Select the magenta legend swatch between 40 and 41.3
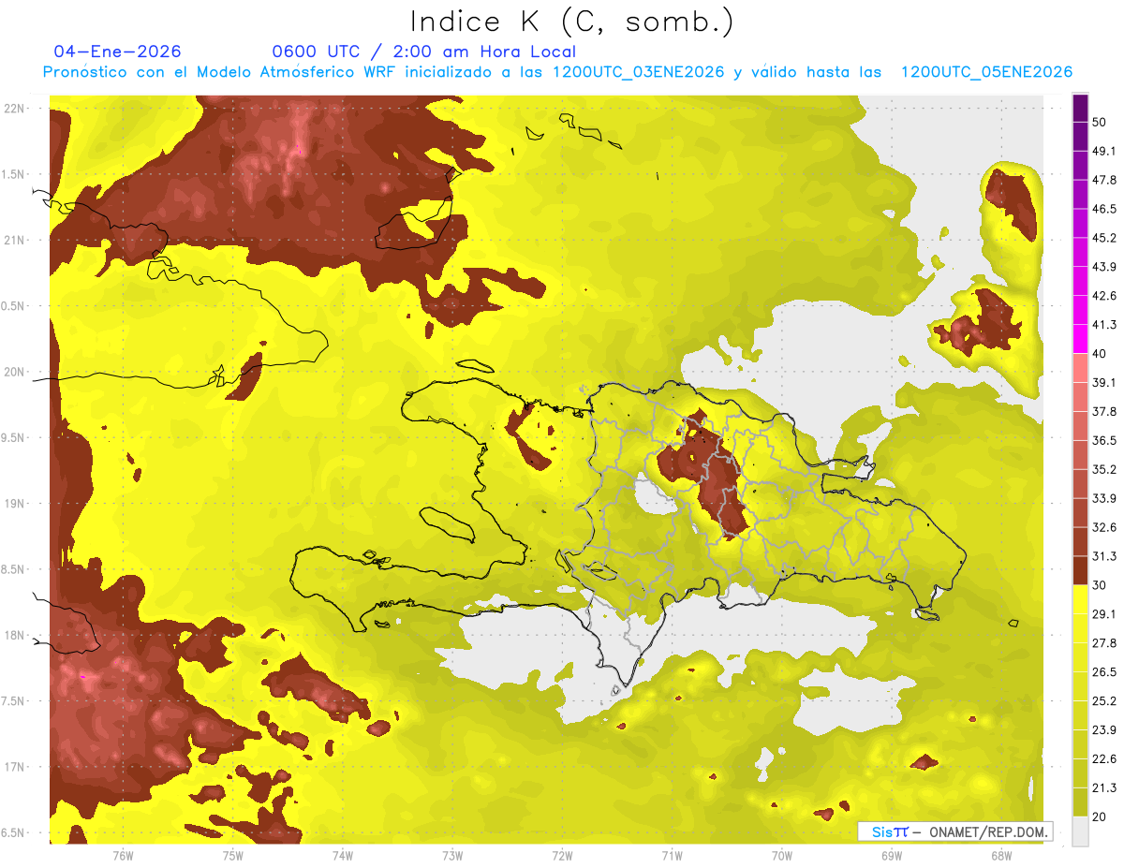The image size is (1124, 868). [x=1080, y=339]
